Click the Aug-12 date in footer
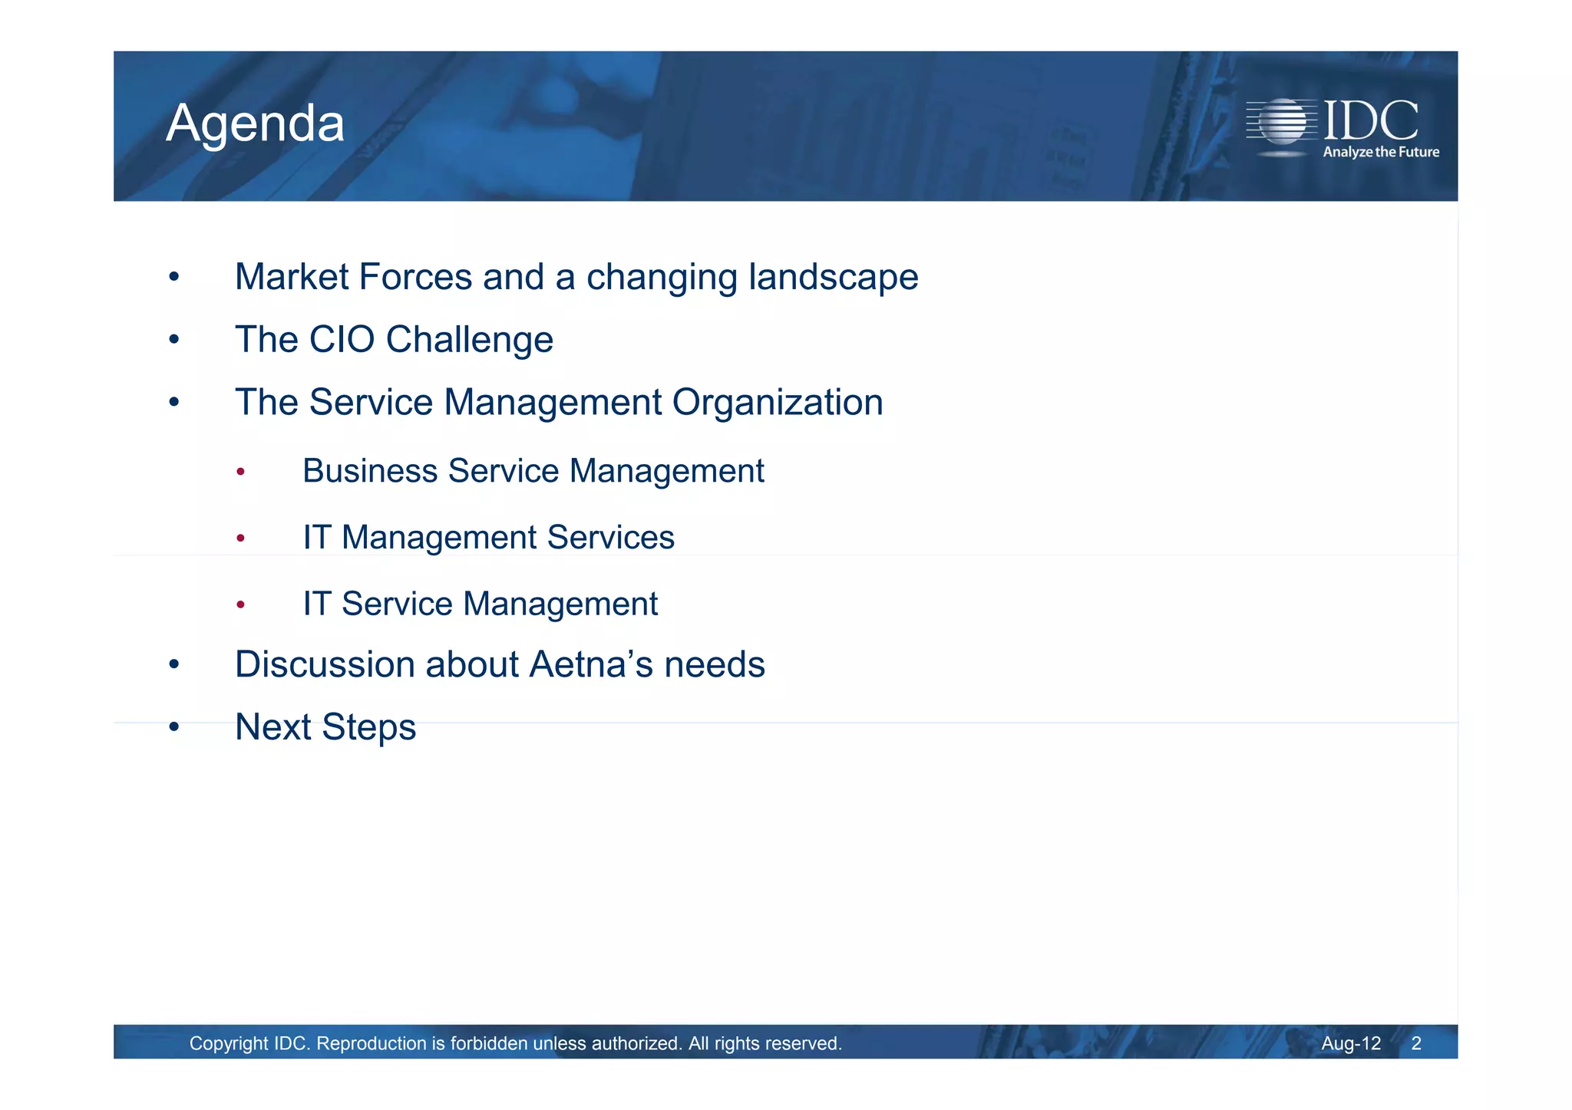Viewport: 1572px width, 1110px height. [x=1350, y=1043]
